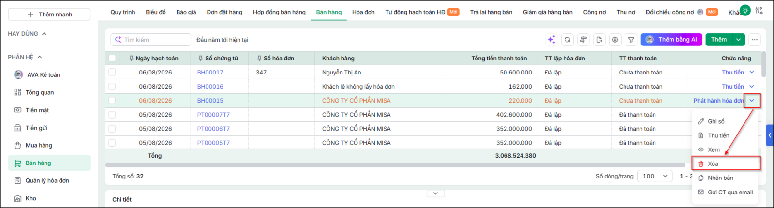Open voucher link BH00016
This screenshot has height=208, width=774.
click(210, 87)
